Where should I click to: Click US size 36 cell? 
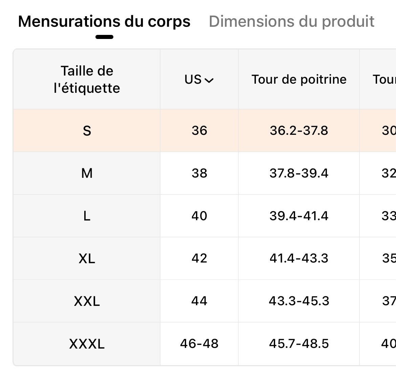[x=199, y=131]
